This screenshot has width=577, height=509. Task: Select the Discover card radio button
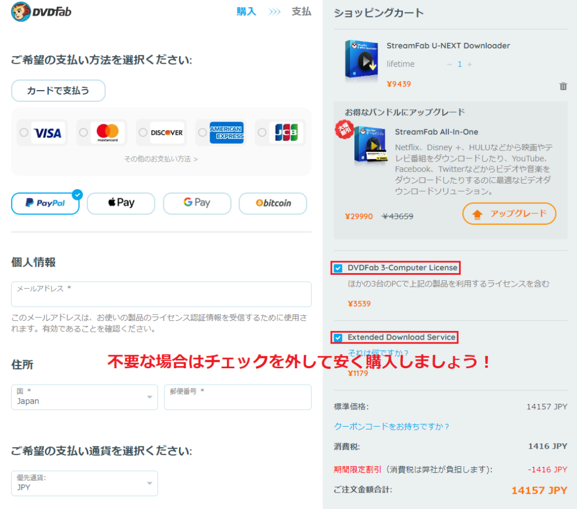pyautogui.click(x=143, y=132)
